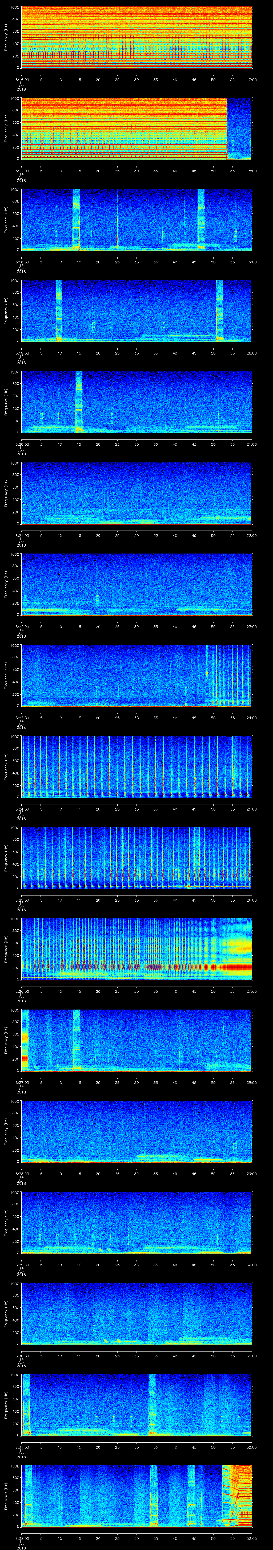This screenshot has height=1550, width=273.
Task: Click the 45-second tick label under 8:28:00 spectrogram
Action: [194, 1173]
